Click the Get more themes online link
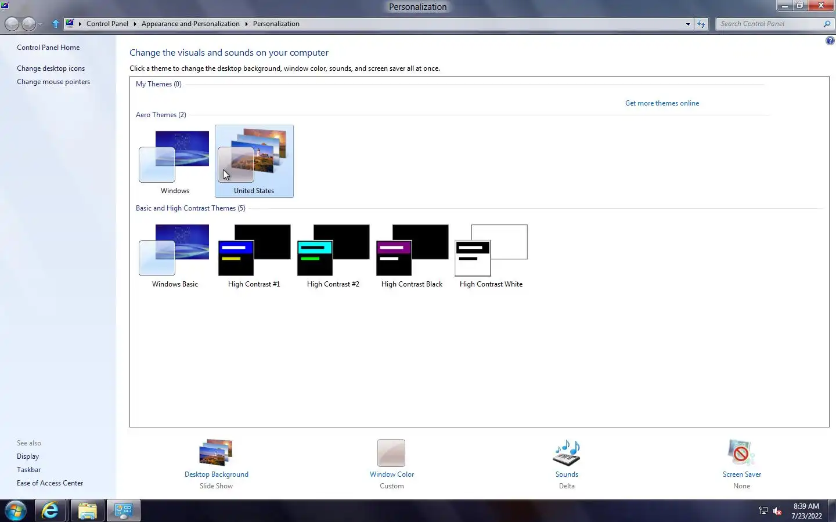The image size is (836, 522). pos(662,103)
